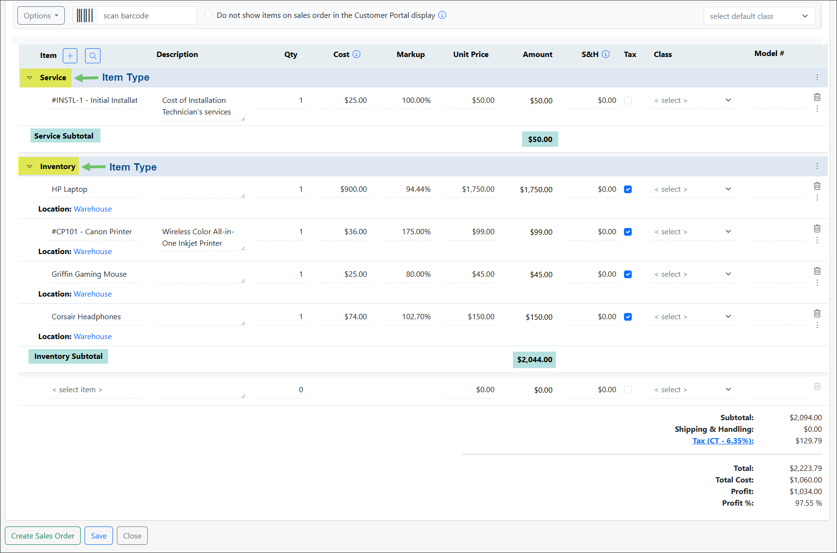Image resolution: width=837 pixels, height=553 pixels.
Task: Delete the Corsair Headphones row
Action: (x=817, y=313)
